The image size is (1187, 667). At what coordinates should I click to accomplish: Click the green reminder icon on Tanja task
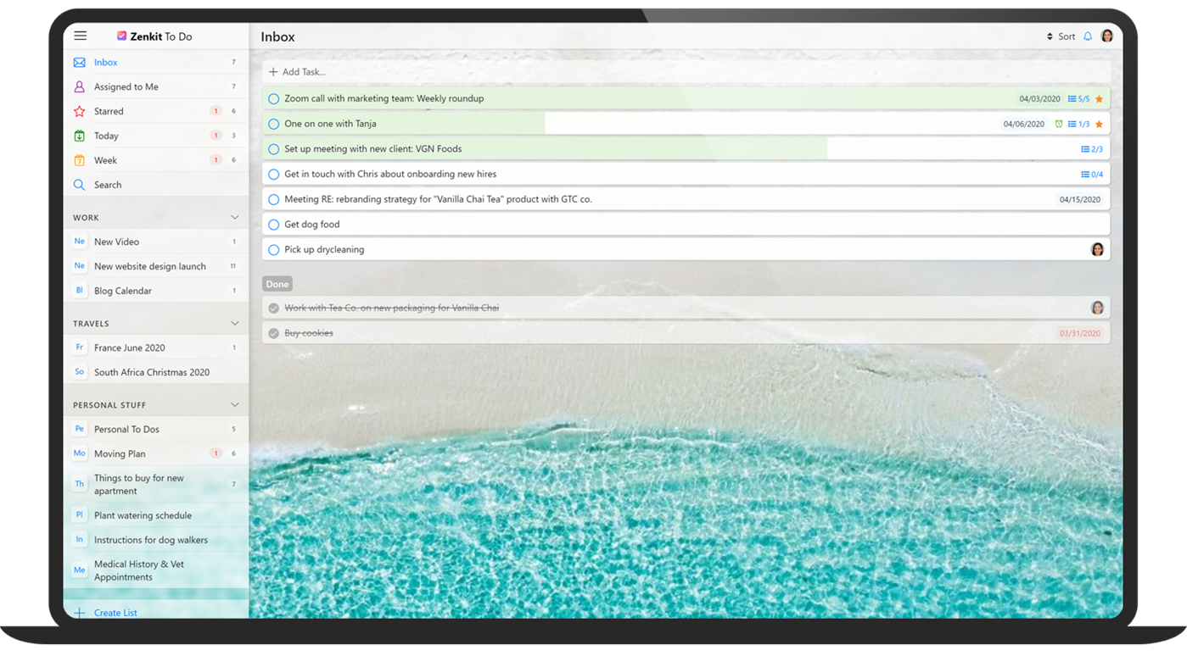(x=1060, y=123)
